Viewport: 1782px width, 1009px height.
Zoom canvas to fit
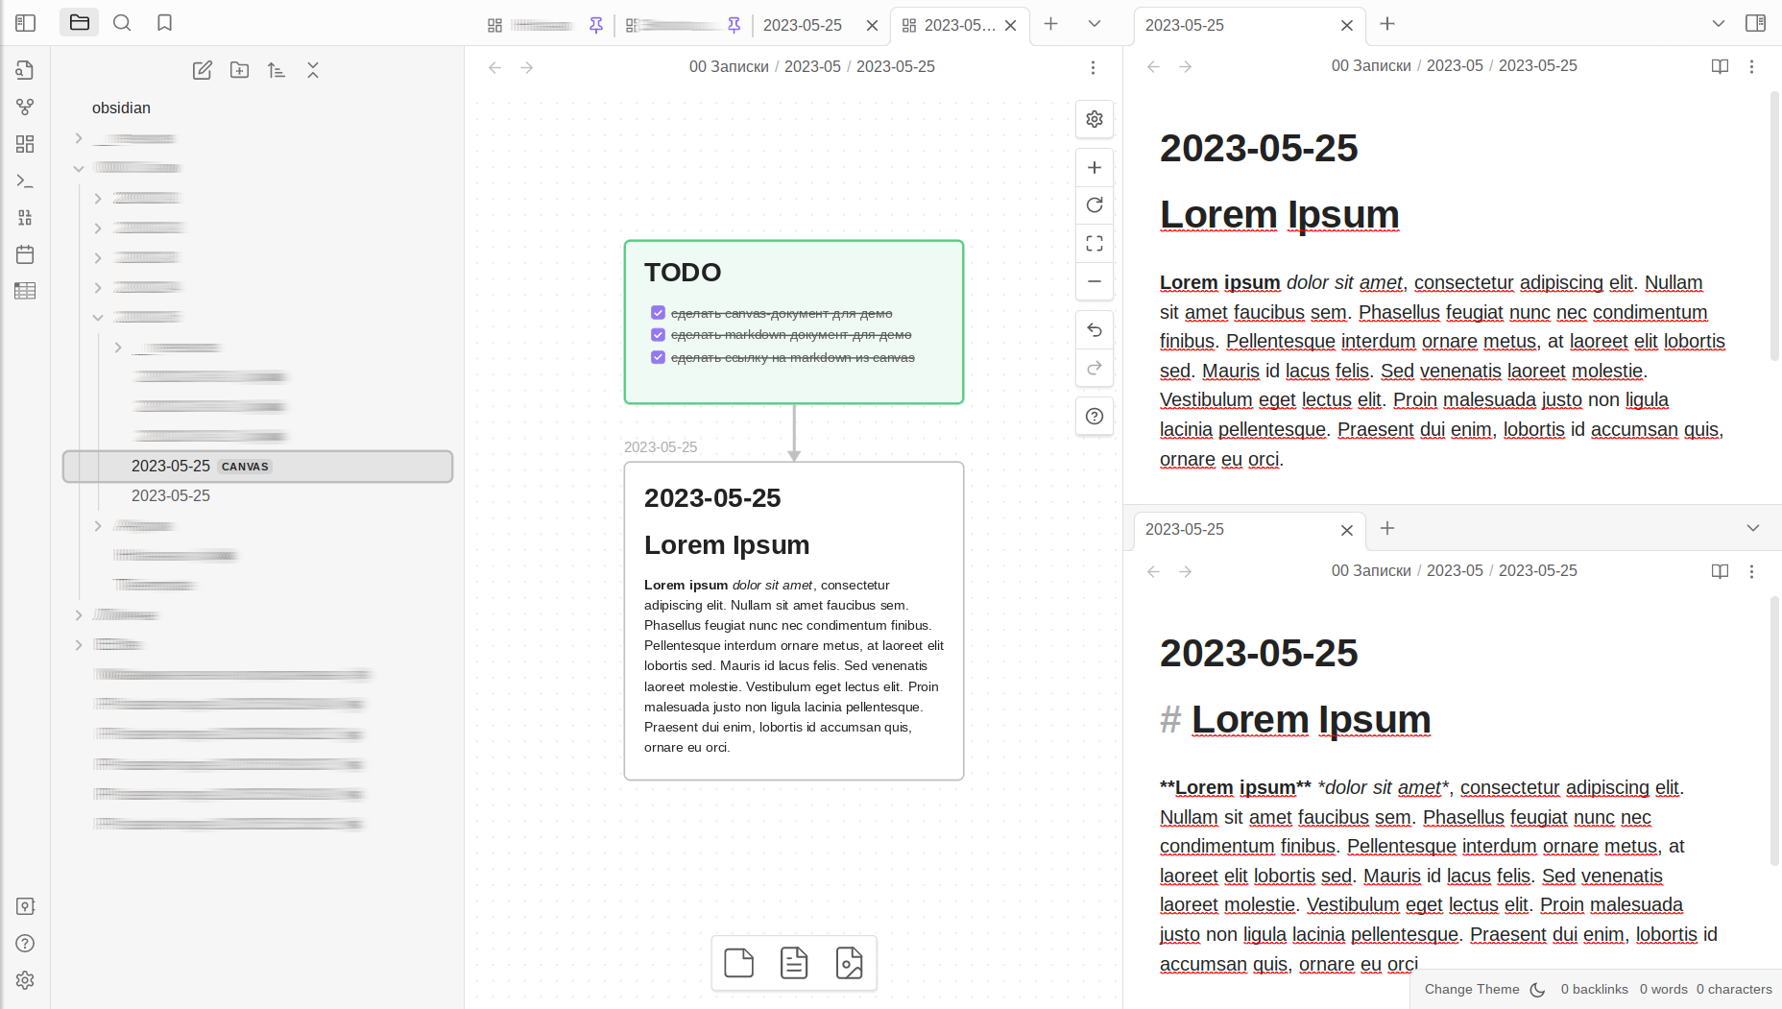[1095, 244]
